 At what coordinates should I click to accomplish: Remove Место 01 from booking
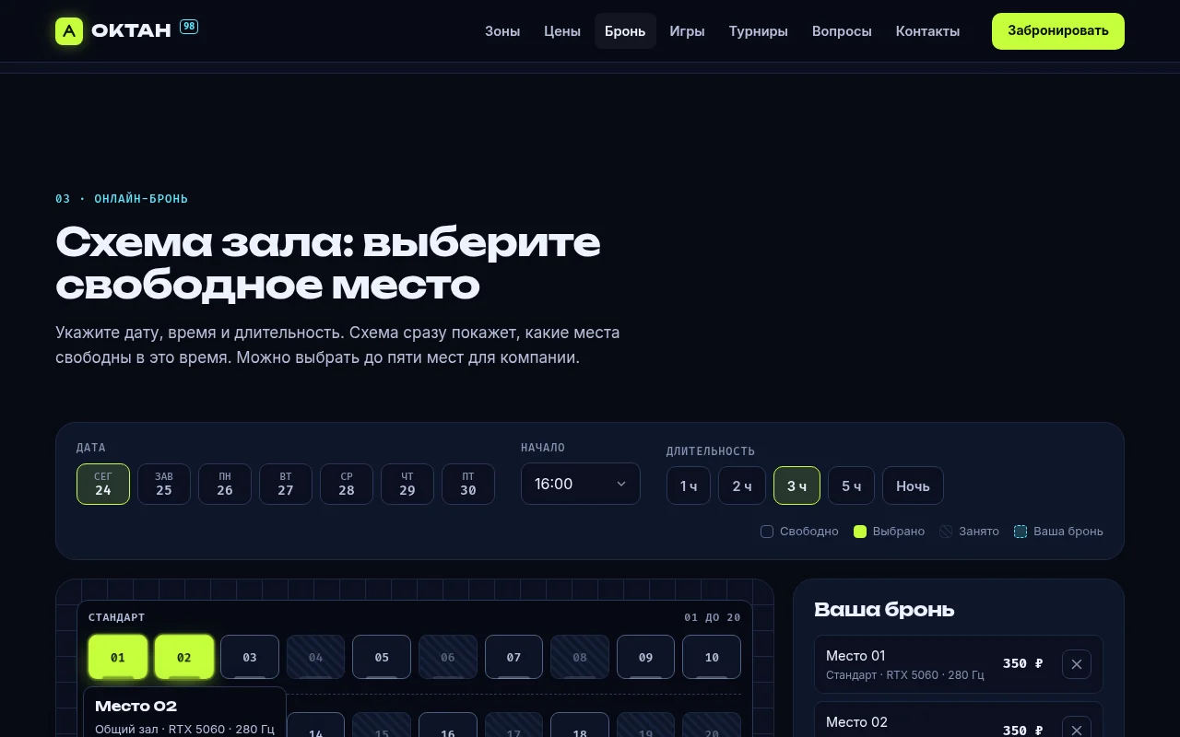point(1077,664)
